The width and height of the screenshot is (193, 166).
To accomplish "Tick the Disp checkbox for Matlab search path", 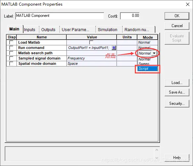I will point(11,53).
